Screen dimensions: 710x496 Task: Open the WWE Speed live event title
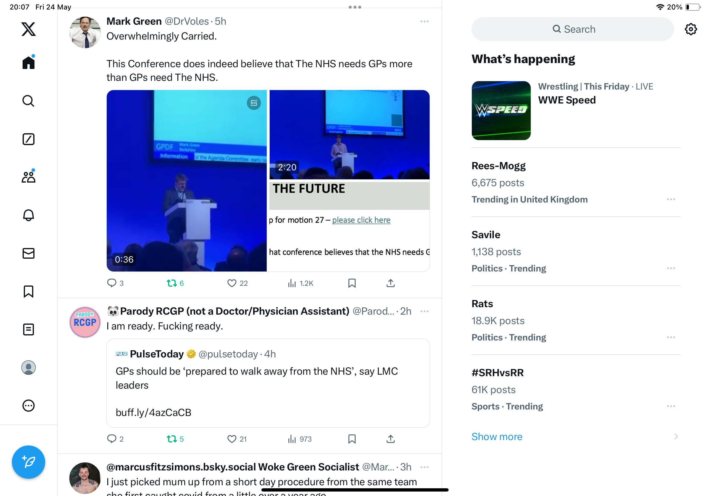click(x=567, y=100)
